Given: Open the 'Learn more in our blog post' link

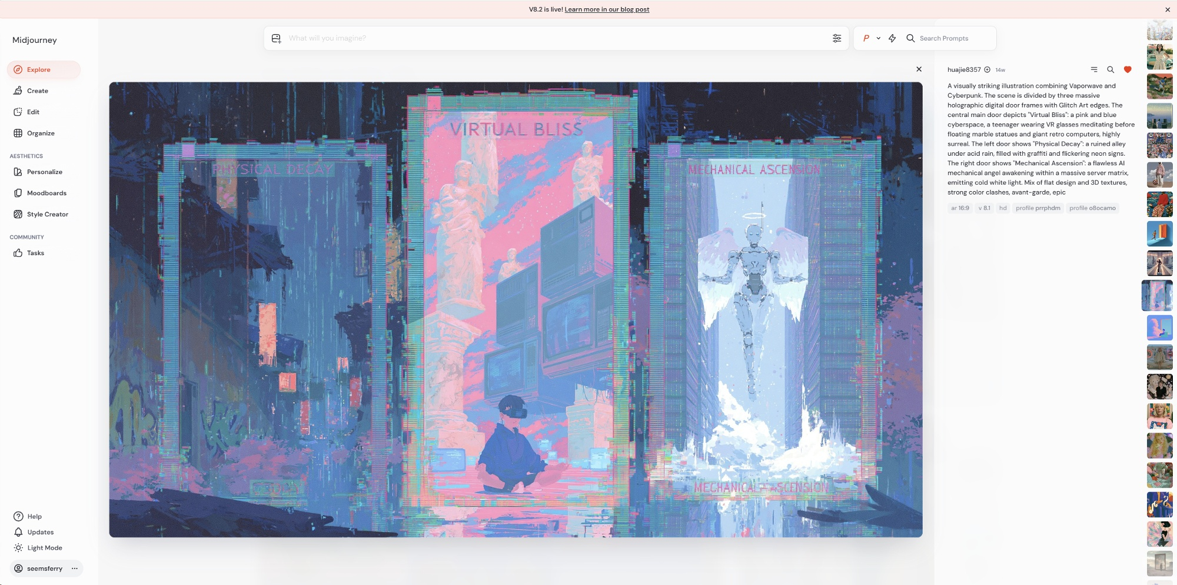Looking at the screenshot, I should [x=607, y=9].
